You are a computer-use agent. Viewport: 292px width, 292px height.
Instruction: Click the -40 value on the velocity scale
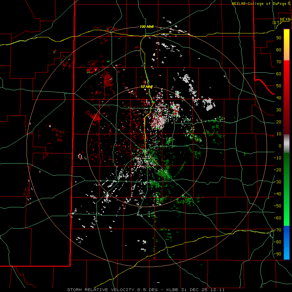[277, 194]
